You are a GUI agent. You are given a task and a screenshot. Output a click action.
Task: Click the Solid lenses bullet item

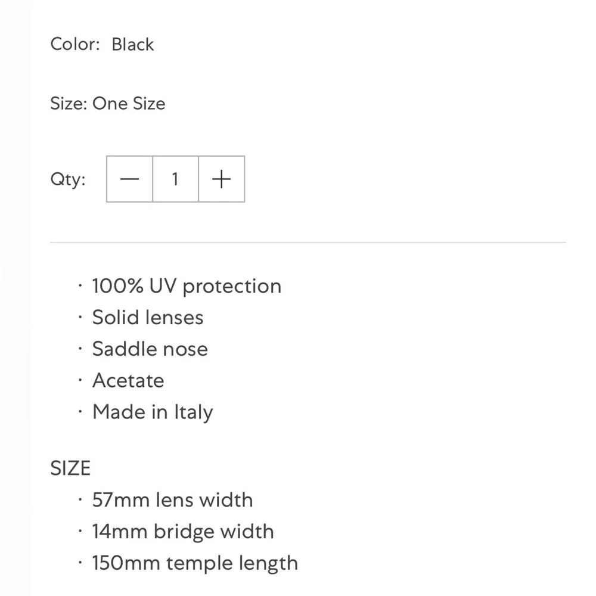148,318
